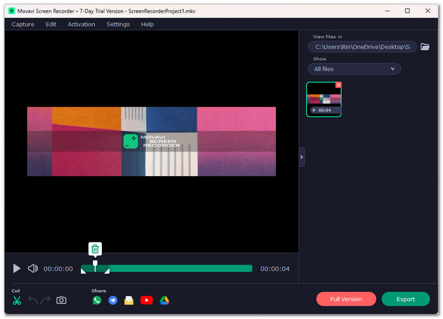The image size is (443, 319).
Task: Open the Settings menu
Action: (118, 24)
